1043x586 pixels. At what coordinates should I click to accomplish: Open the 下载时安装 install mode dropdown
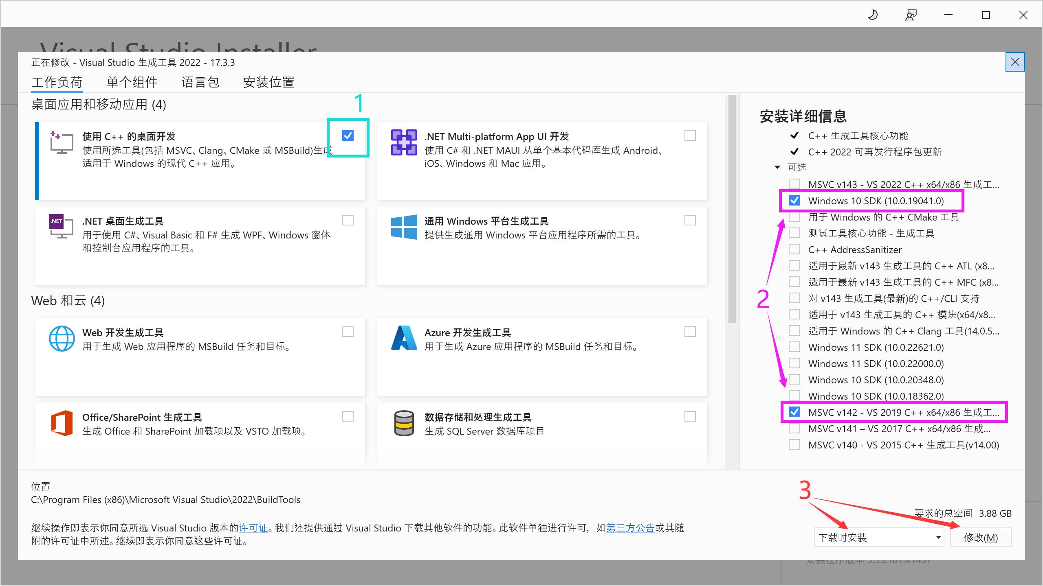[x=879, y=538]
